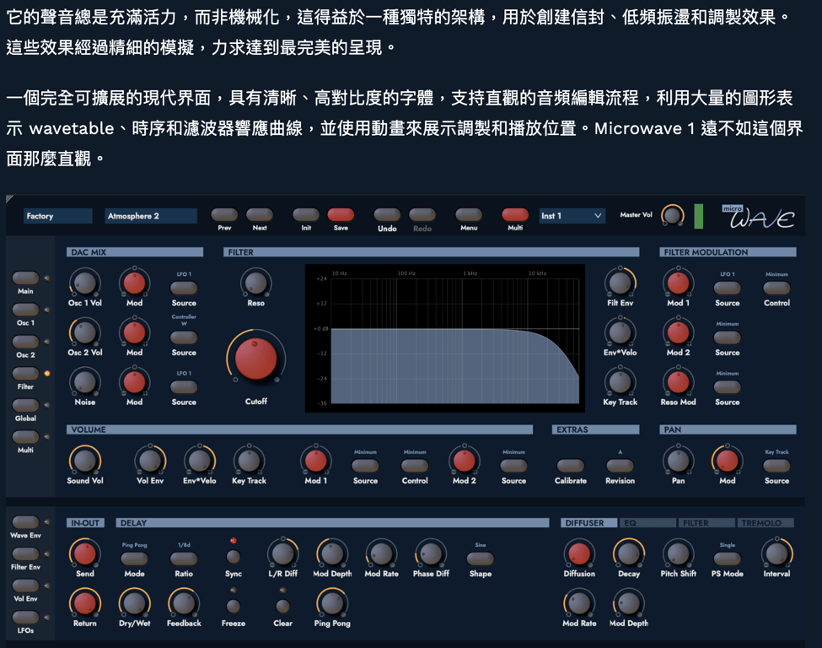
Task: Switch to the EQ effect tab
Action: tap(648, 523)
